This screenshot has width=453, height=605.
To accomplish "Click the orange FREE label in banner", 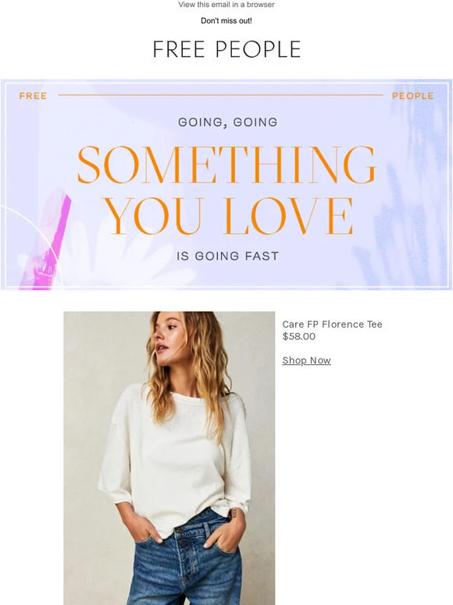I will 33,95.
